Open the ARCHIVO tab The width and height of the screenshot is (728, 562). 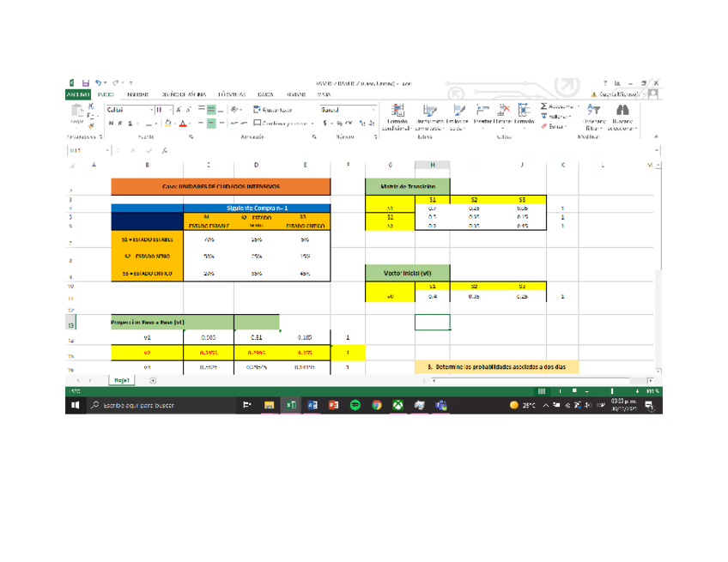tap(78, 94)
